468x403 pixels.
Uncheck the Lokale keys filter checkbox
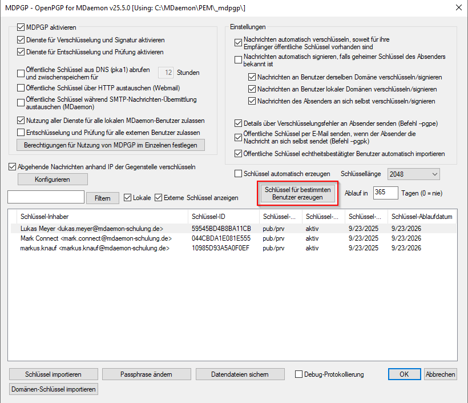point(127,198)
